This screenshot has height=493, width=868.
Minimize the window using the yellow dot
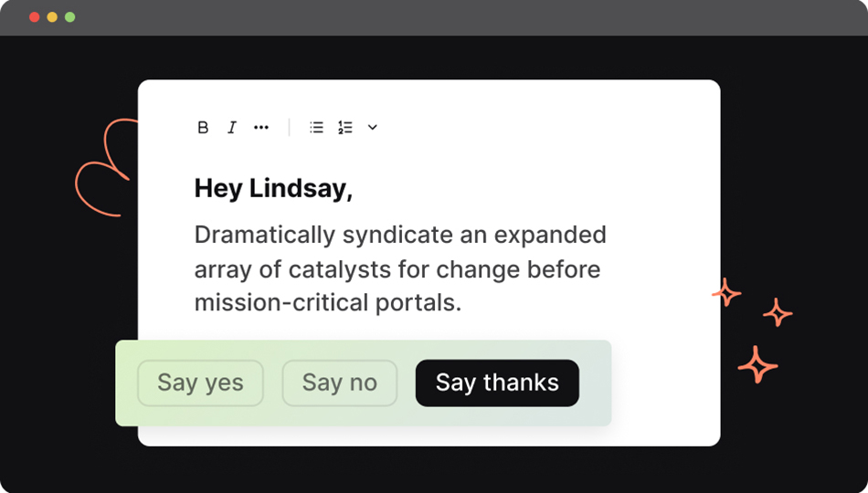point(52,17)
